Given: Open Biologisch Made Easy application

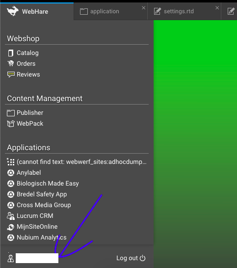Looking at the screenshot, I should 43,184.
